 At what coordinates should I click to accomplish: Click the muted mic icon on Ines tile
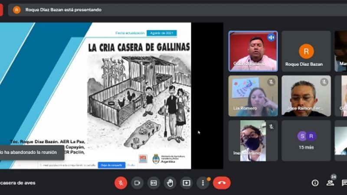click(271, 127)
